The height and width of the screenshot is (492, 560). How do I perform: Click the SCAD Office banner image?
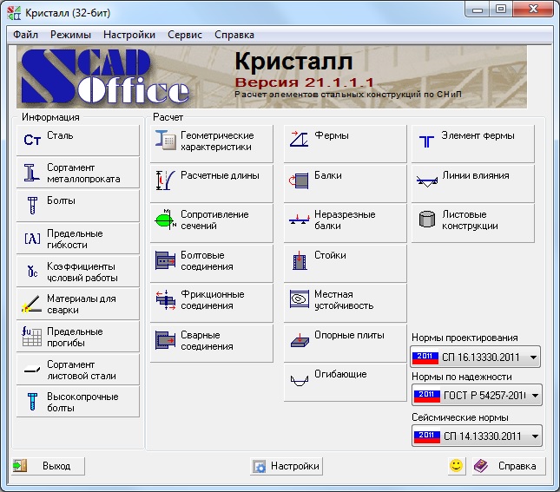(272, 76)
